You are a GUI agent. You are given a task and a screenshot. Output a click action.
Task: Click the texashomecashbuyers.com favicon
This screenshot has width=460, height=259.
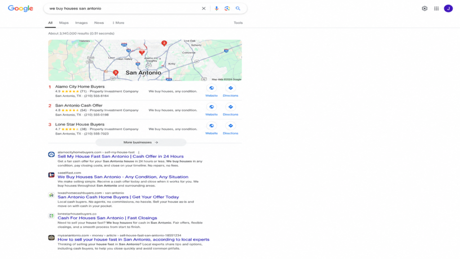tap(51, 195)
